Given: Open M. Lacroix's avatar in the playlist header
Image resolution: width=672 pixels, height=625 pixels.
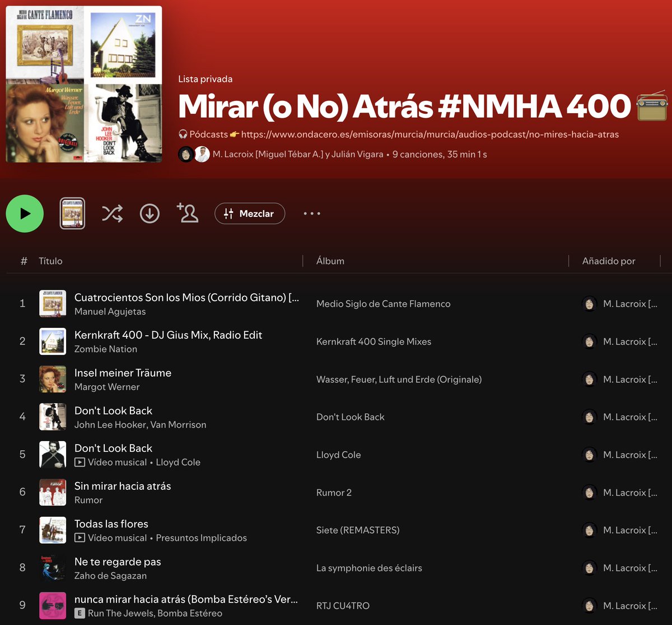Looking at the screenshot, I should (186, 154).
